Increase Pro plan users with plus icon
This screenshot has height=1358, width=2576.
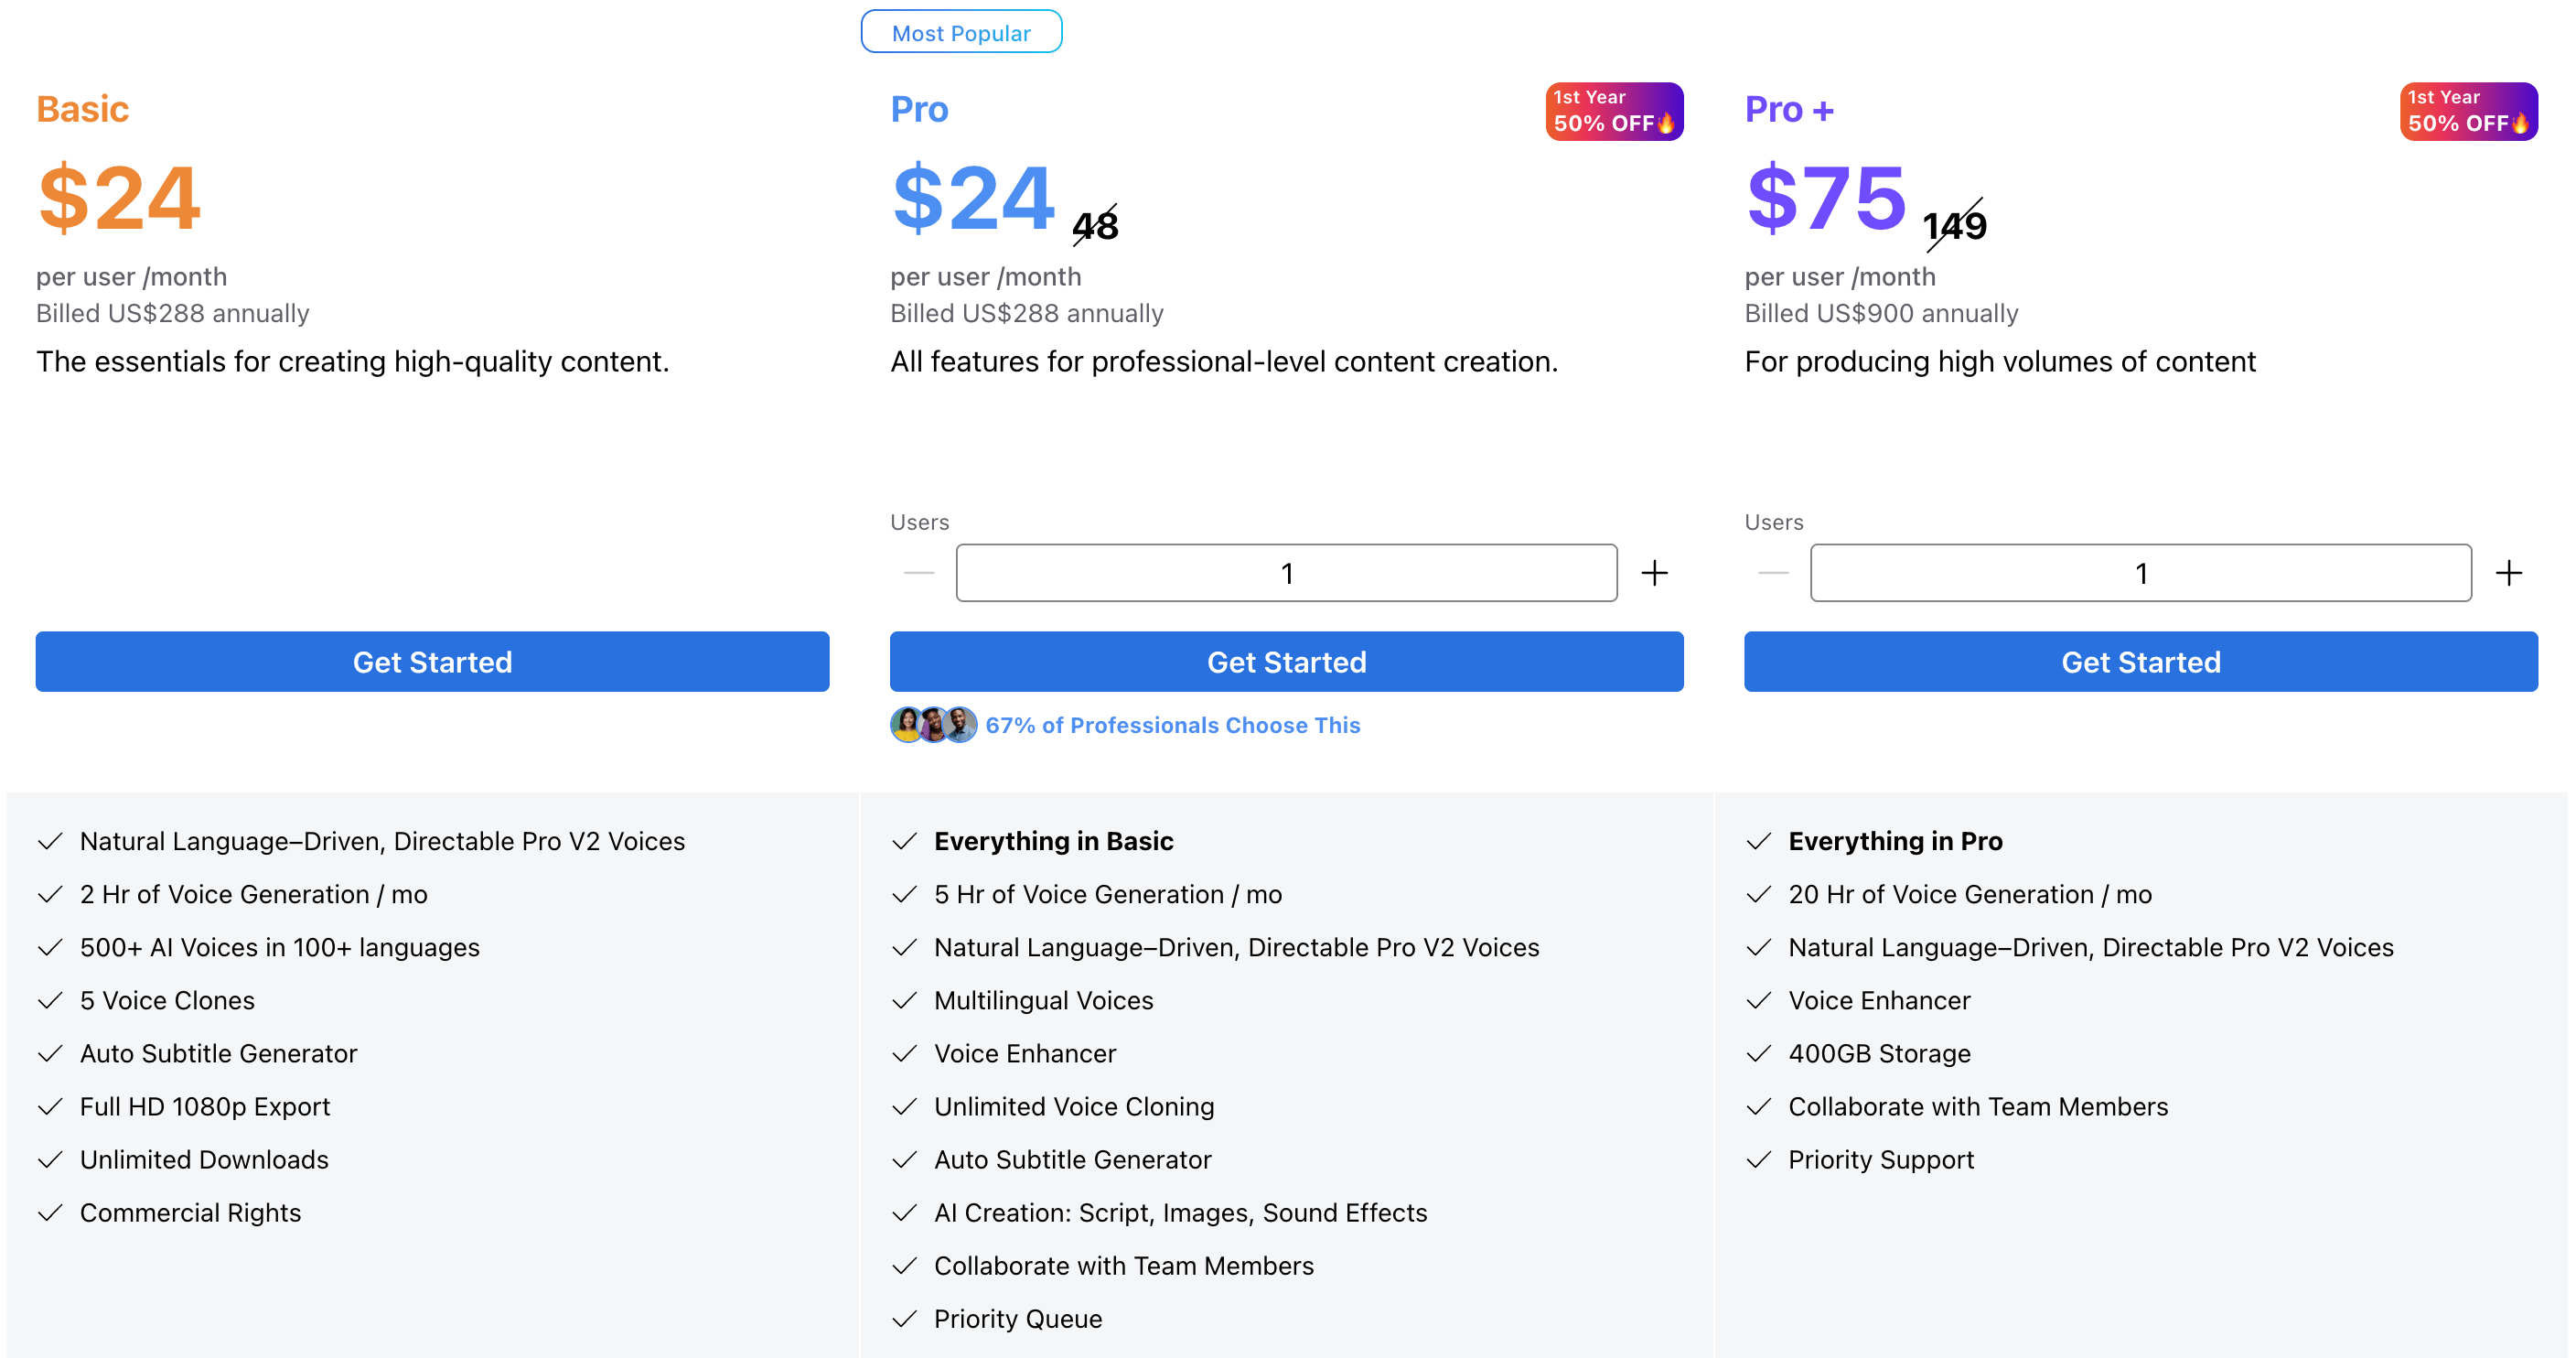tap(1654, 573)
